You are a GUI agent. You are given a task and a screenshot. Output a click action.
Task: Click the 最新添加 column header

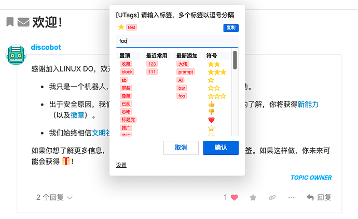pyautogui.click(x=187, y=55)
